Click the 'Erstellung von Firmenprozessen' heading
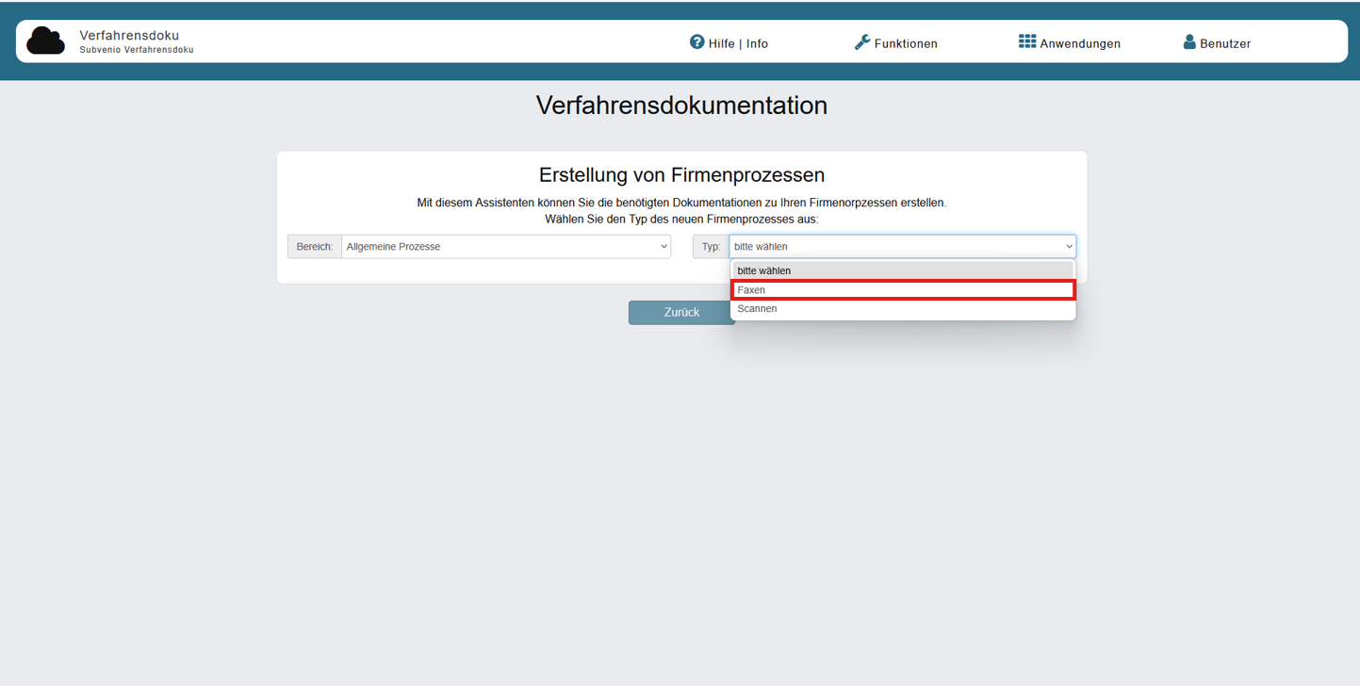The width and height of the screenshot is (1360, 686). (681, 175)
